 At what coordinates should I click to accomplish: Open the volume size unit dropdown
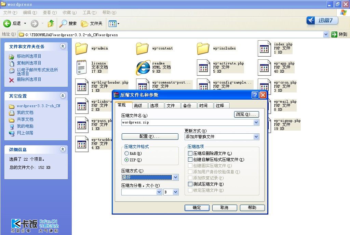(175, 192)
